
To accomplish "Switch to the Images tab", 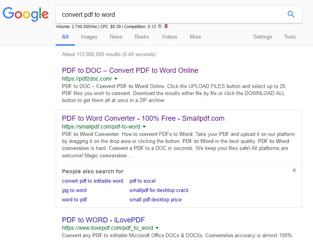I will 89,37.
